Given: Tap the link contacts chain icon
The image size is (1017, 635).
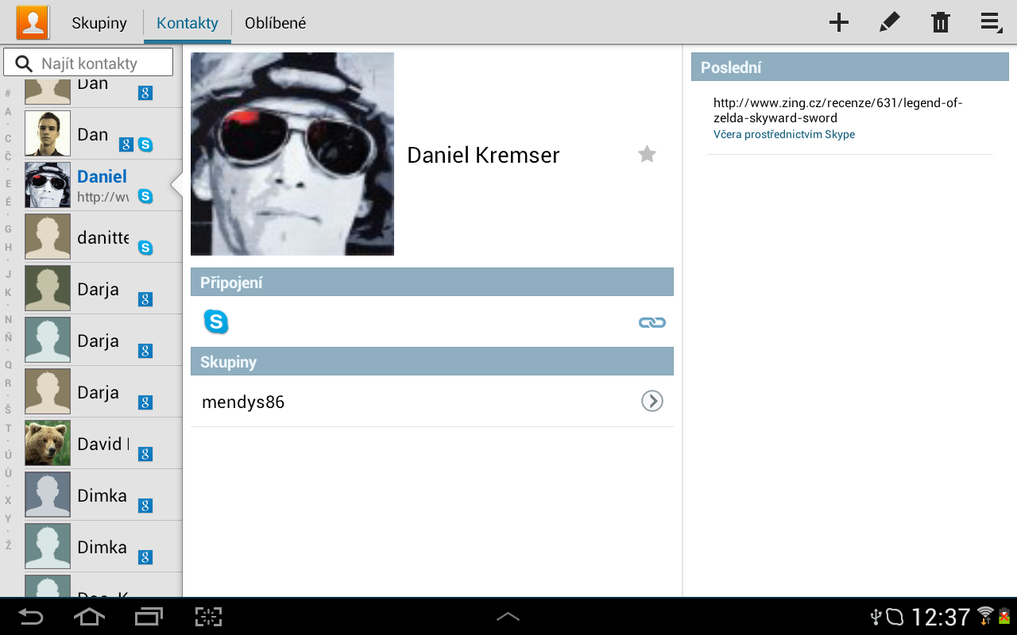Looking at the screenshot, I should (652, 322).
